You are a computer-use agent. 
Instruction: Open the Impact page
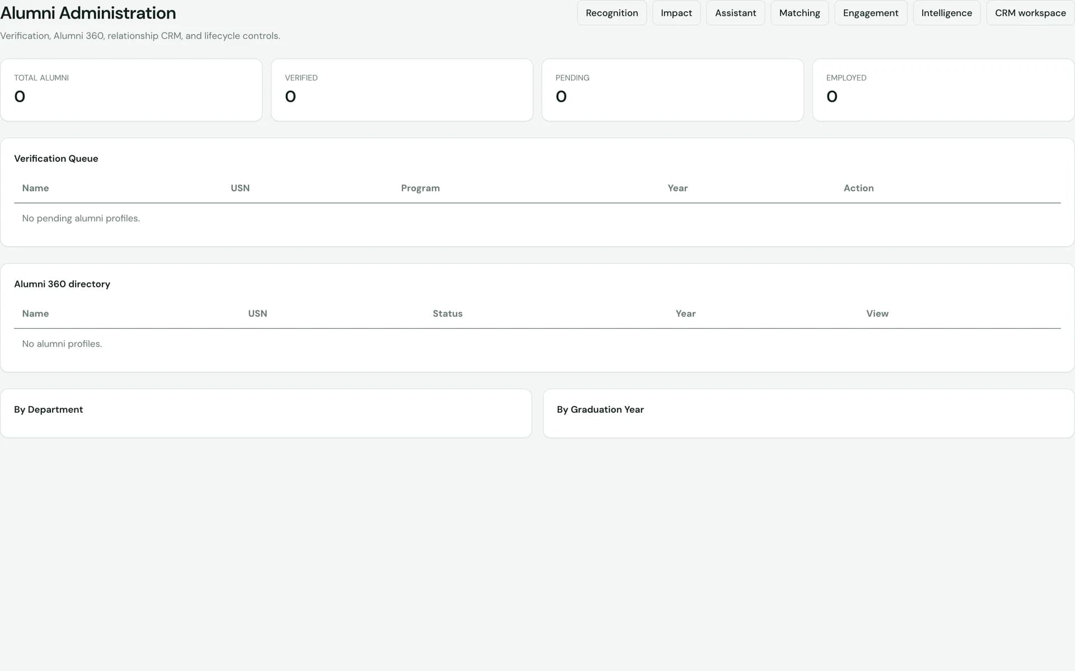[676, 13]
